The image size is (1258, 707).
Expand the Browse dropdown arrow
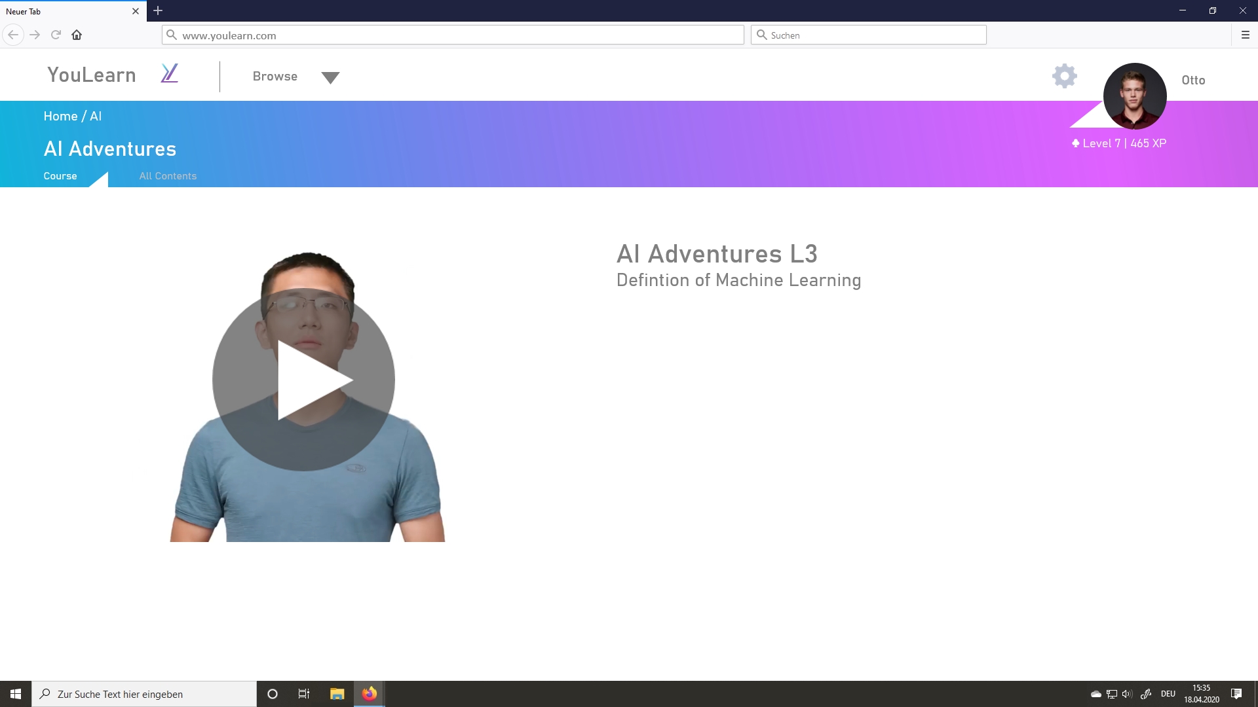[330, 78]
